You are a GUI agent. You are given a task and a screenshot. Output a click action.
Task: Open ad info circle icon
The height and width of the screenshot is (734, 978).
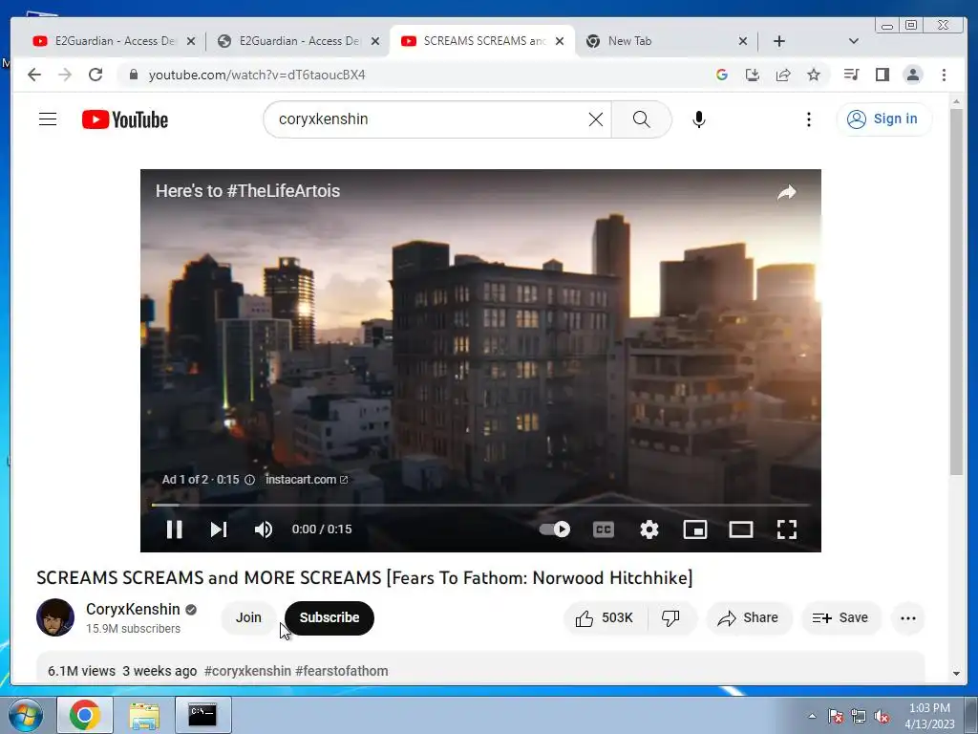(249, 480)
